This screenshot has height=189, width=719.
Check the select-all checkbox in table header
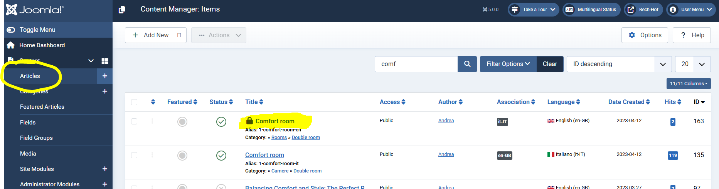134,102
